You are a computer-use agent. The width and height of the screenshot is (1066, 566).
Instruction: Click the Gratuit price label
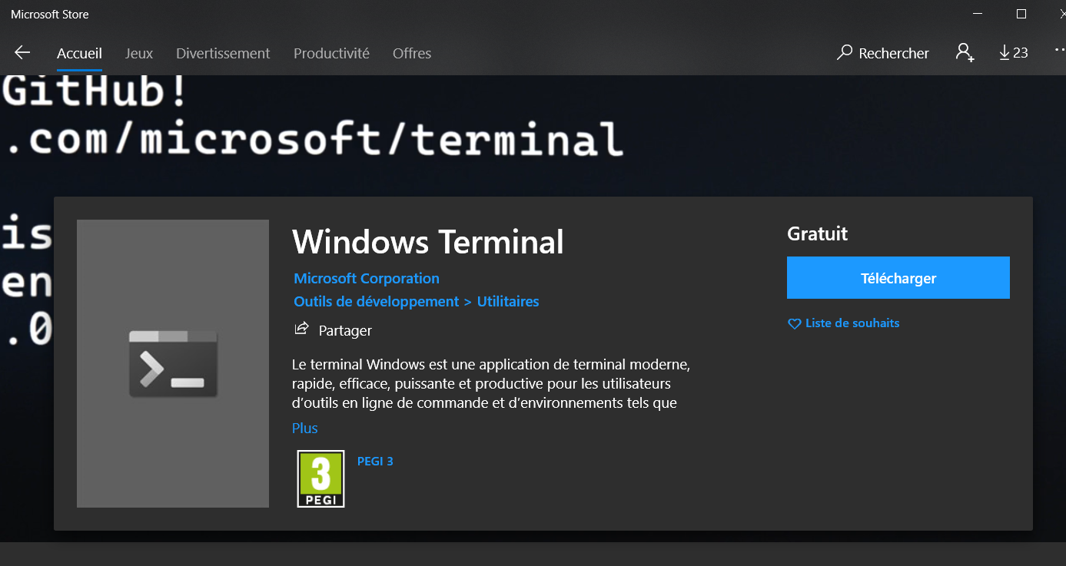(817, 233)
